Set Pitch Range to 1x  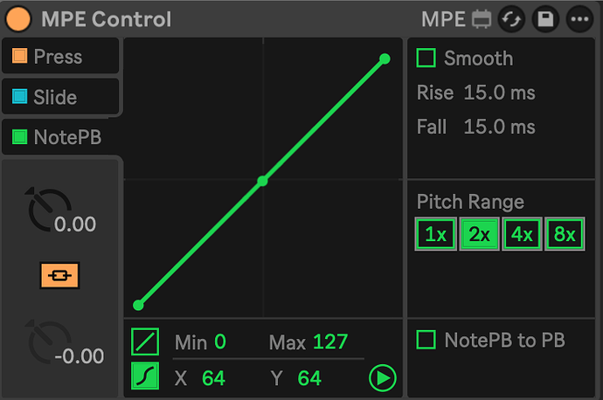pyautogui.click(x=436, y=234)
